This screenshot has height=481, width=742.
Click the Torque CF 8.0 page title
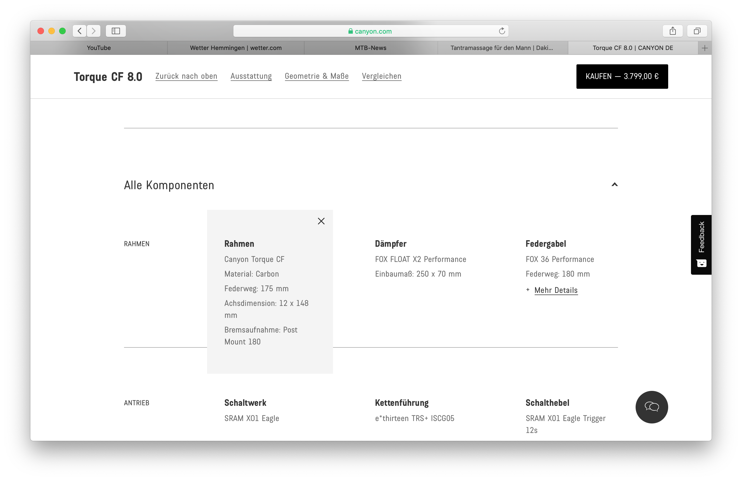(x=108, y=77)
